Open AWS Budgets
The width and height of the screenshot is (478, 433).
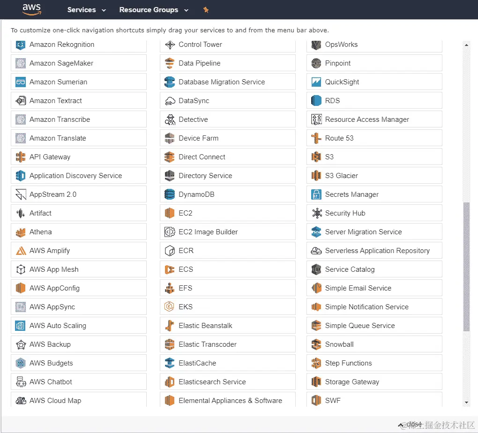pos(79,363)
